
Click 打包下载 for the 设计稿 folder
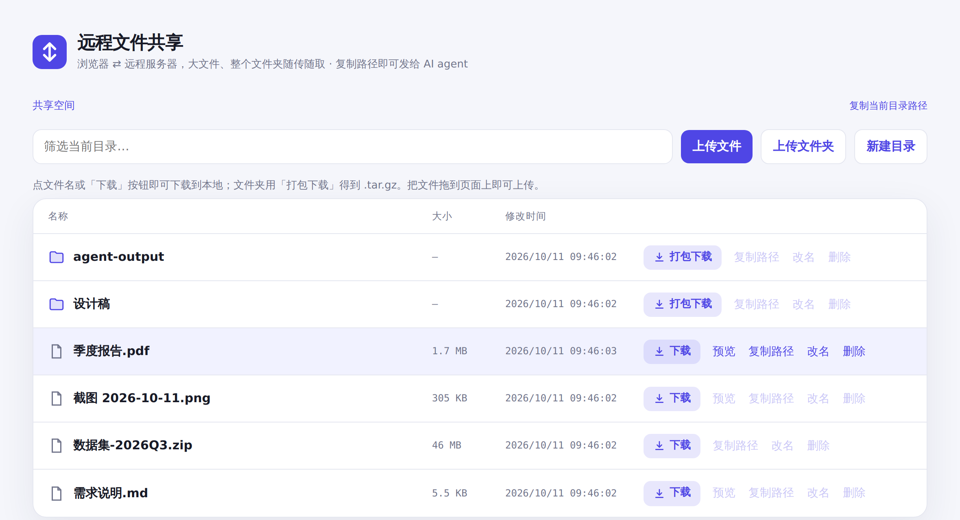click(682, 304)
